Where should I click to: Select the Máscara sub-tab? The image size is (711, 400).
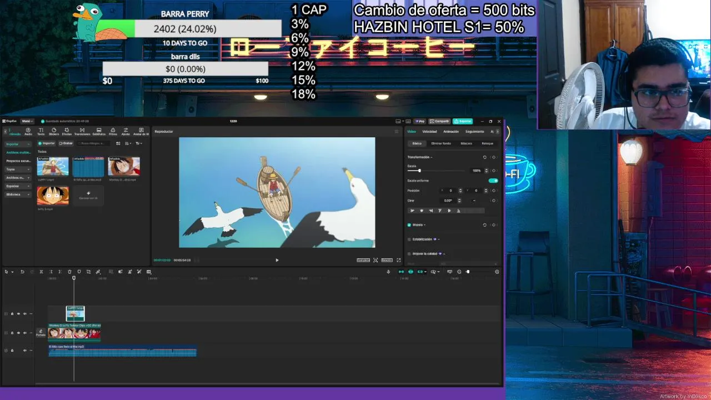pos(466,143)
